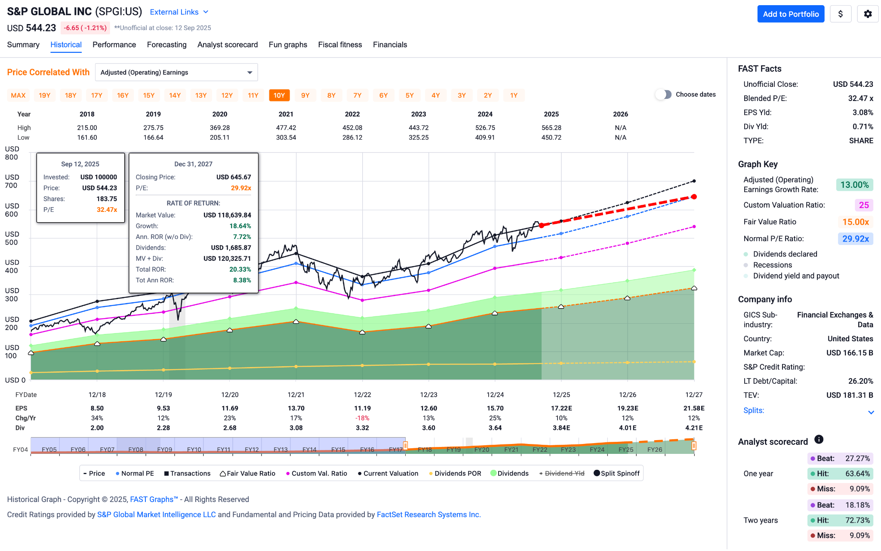The width and height of the screenshot is (881, 551).
Task: Enable the Choose dates switch
Action: tap(663, 95)
